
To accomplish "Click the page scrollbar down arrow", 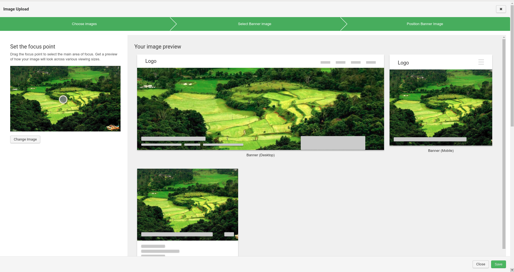I will pos(512,270).
